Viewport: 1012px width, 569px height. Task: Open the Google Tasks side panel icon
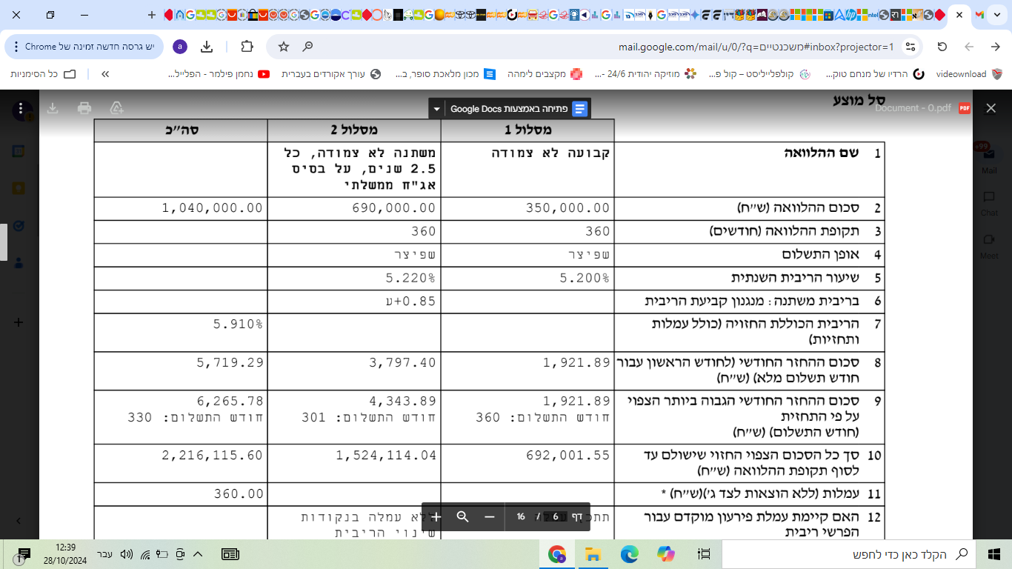coord(19,225)
